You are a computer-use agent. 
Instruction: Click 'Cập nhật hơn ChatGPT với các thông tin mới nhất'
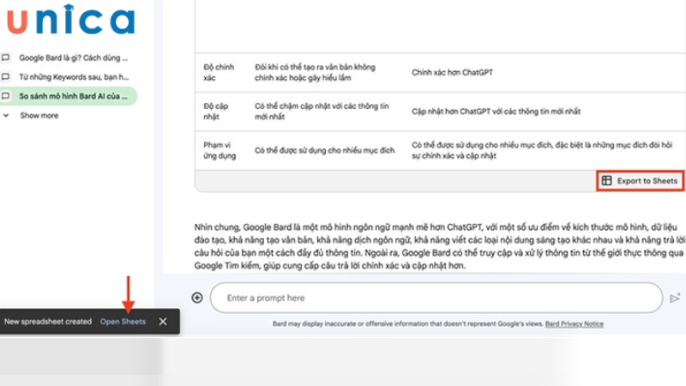click(x=496, y=112)
